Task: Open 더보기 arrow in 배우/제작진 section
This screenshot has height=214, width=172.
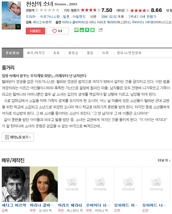Action: (164, 160)
